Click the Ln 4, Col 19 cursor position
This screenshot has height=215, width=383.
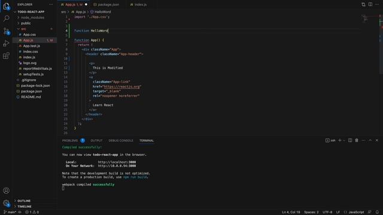click(291, 212)
